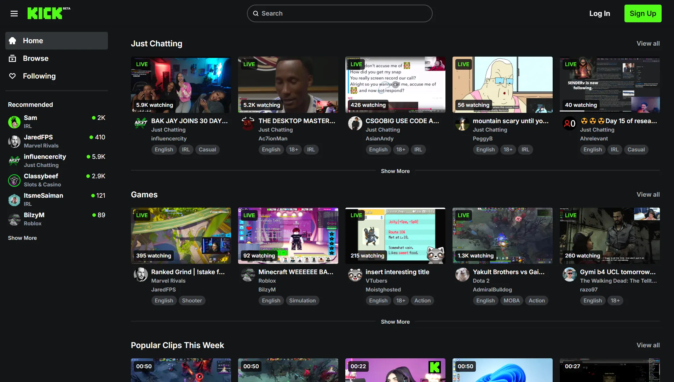The height and width of the screenshot is (382, 674).
Task: Click Classybeef's avatar in Recommended
Action: pyautogui.click(x=14, y=180)
